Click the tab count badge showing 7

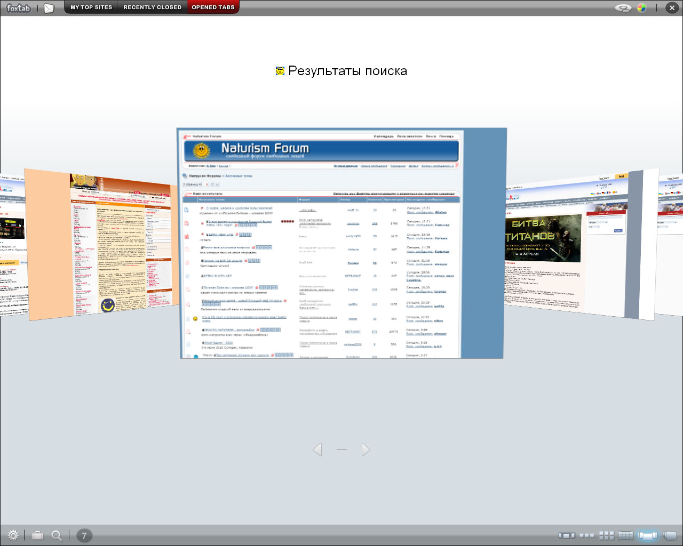point(84,536)
